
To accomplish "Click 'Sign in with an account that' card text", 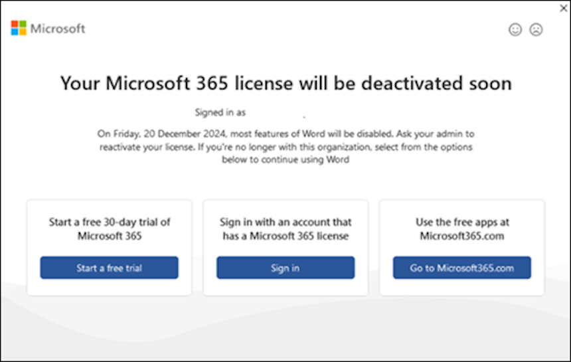I will click(x=285, y=222).
